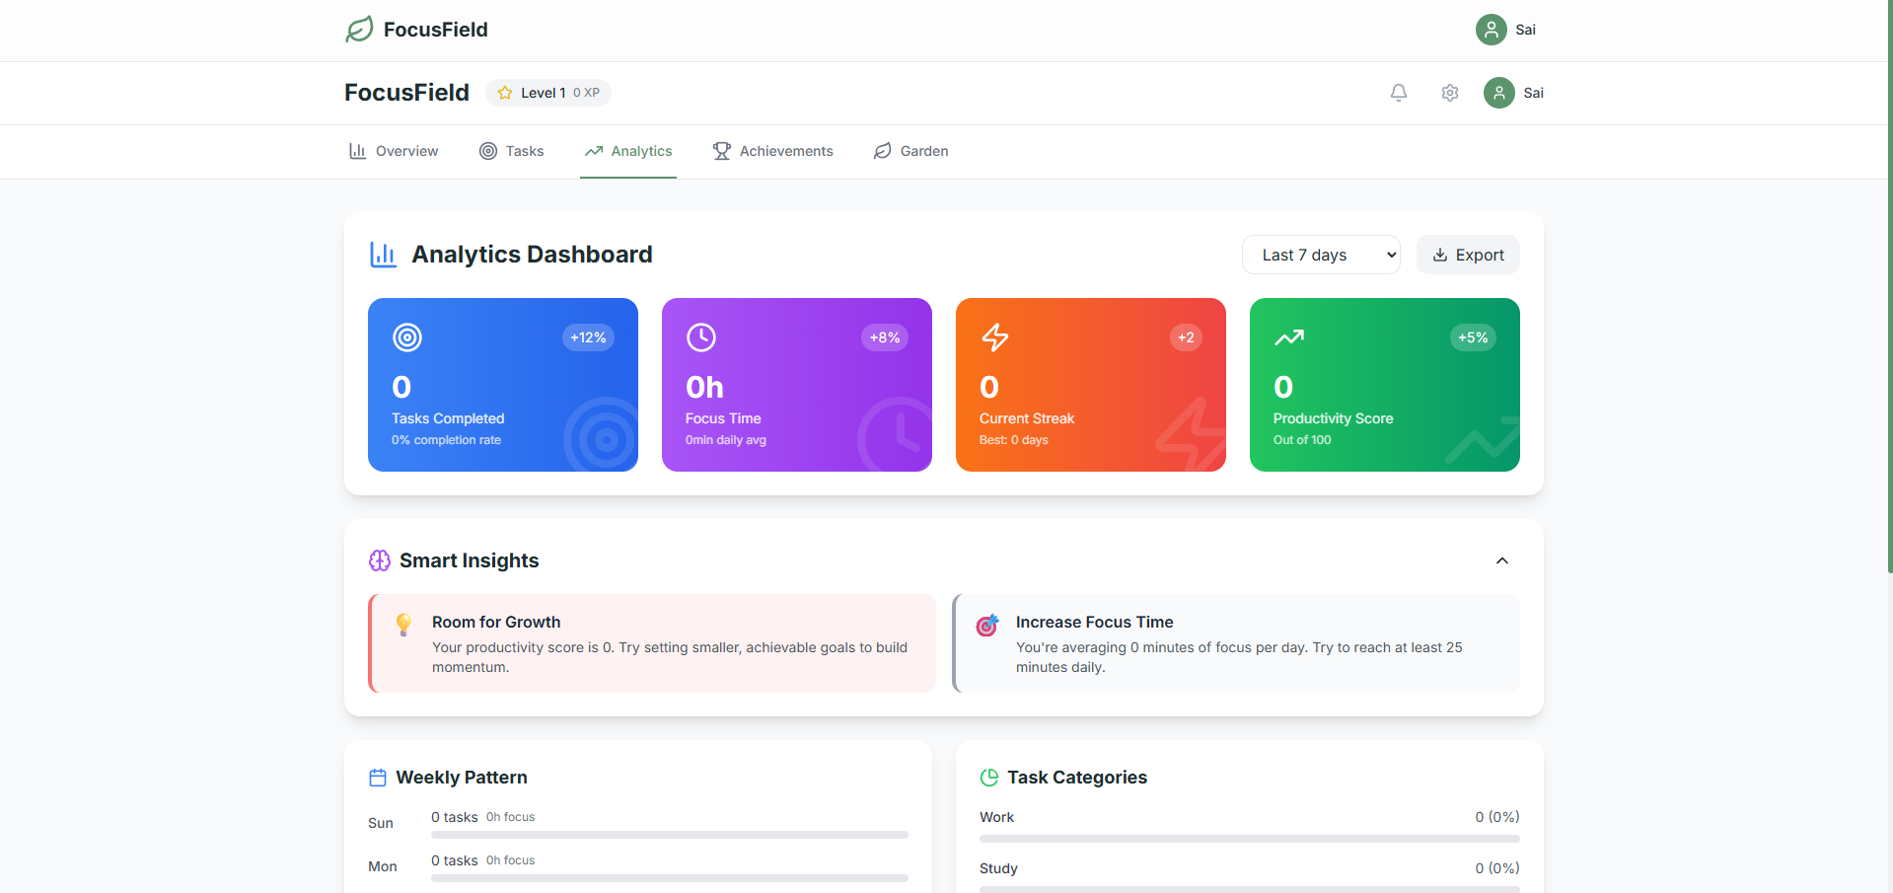Click the target icon on Tasks Completed card
Viewport: 1893px width, 893px height.
click(x=407, y=337)
